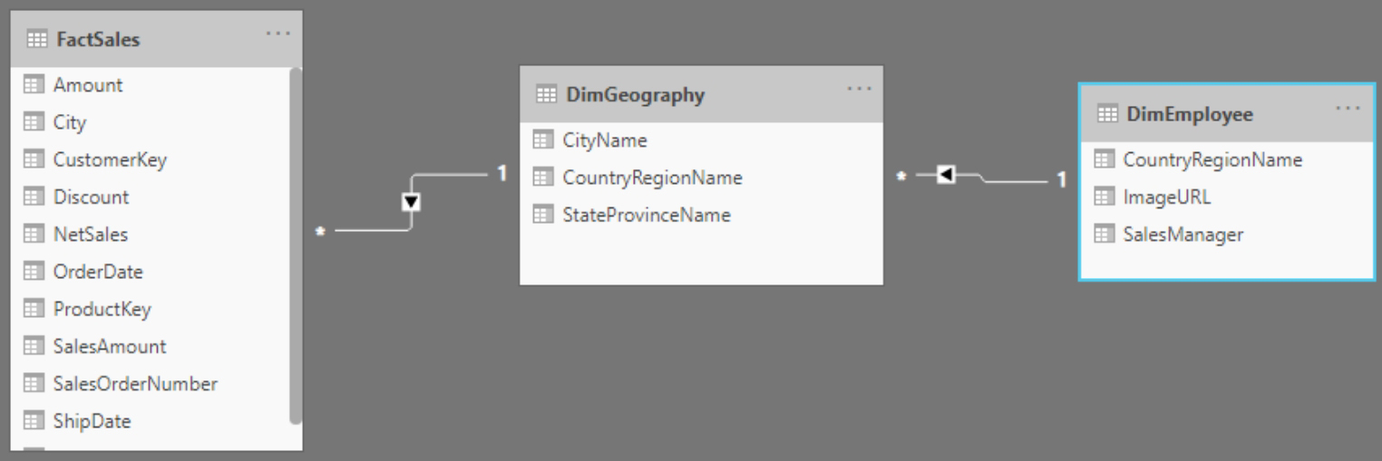Select CountryRegionName in the DimGeography table
Viewport: 1382px width, 461px height.
pos(652,178)
